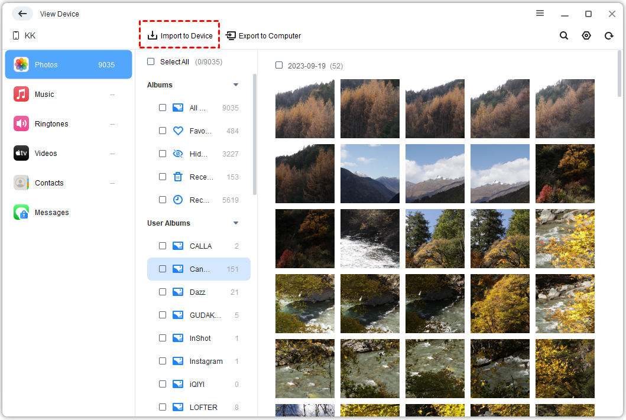The image size is (626, 420).
Task: Open the Photos category
Action: (69, 64)
